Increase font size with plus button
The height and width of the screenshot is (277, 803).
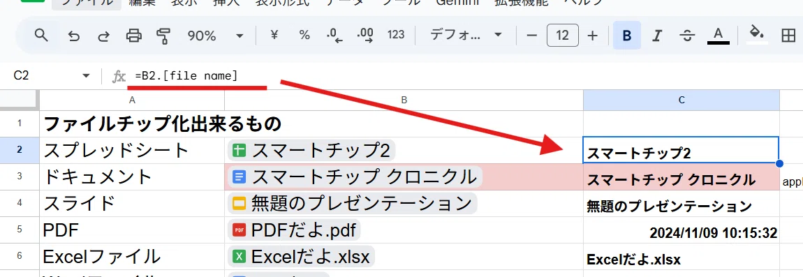click(x=593, y=36)
